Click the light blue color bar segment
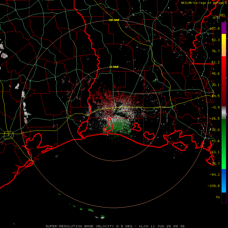The width and height of the screenshot is (228, 228). pos(224,186)
